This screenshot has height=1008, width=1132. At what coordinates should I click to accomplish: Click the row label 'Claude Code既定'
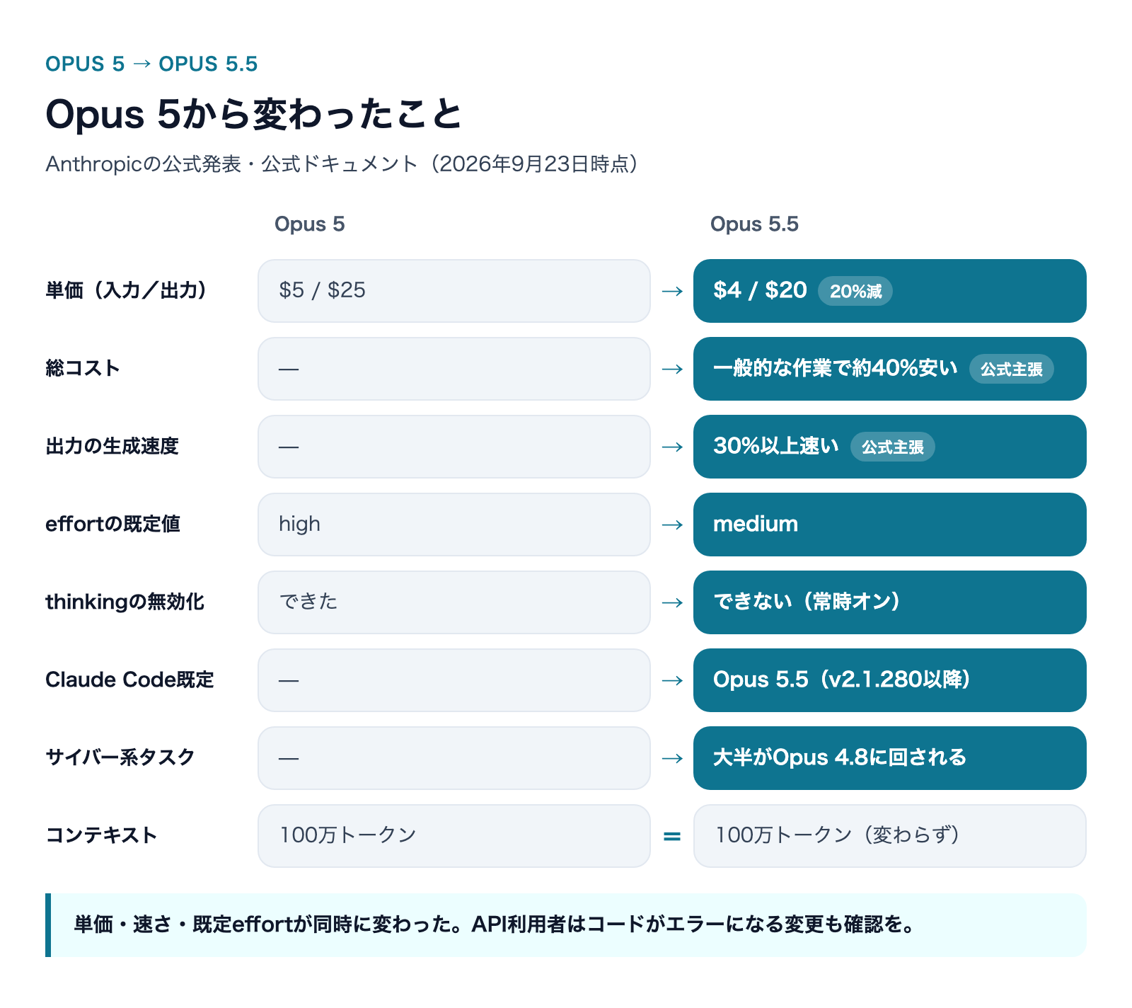[129, 680]
